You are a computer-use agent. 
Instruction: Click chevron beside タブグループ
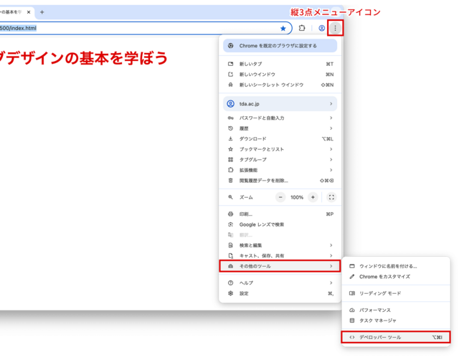point(331,160)
